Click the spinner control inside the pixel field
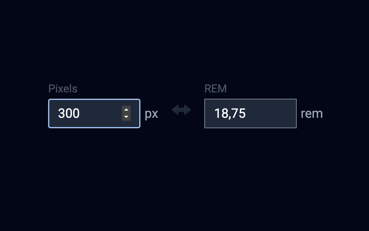Viewport: 369px width, 231px height. coord(126,113)
